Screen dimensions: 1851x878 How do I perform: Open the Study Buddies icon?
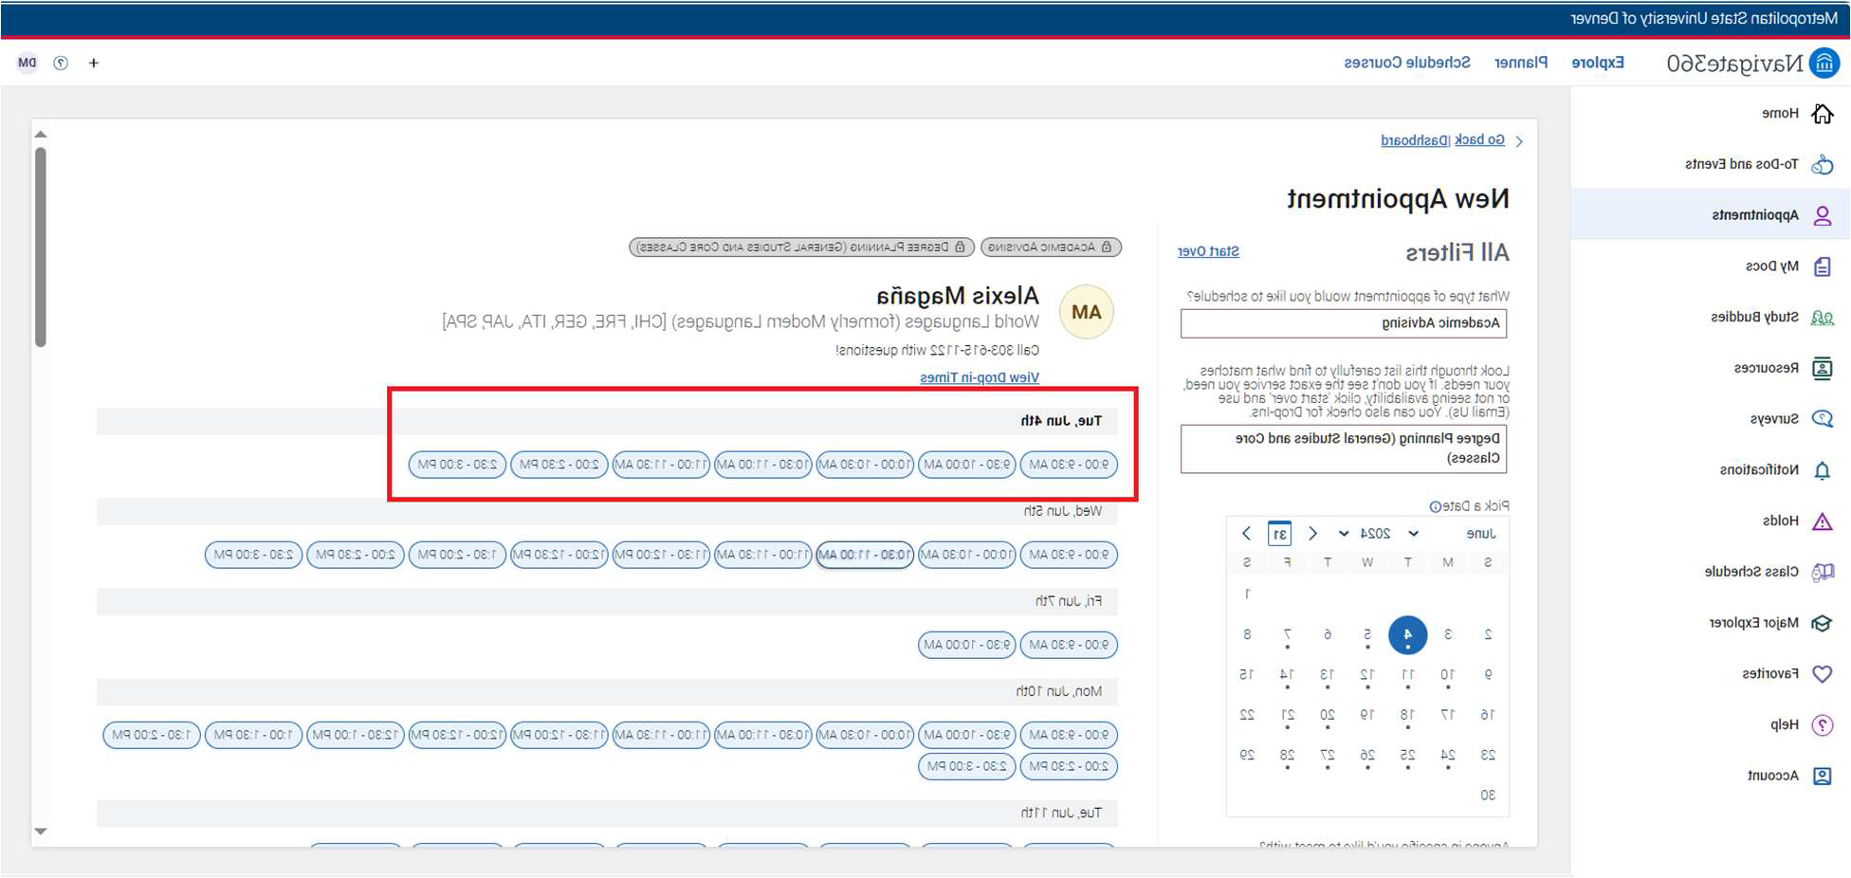click(1823, 318)
